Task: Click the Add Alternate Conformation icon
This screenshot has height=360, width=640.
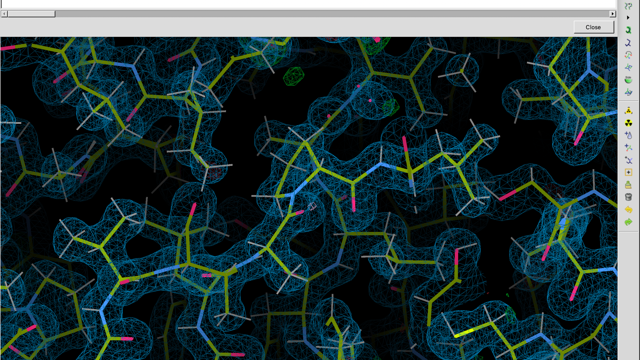Action: point(628,160)
